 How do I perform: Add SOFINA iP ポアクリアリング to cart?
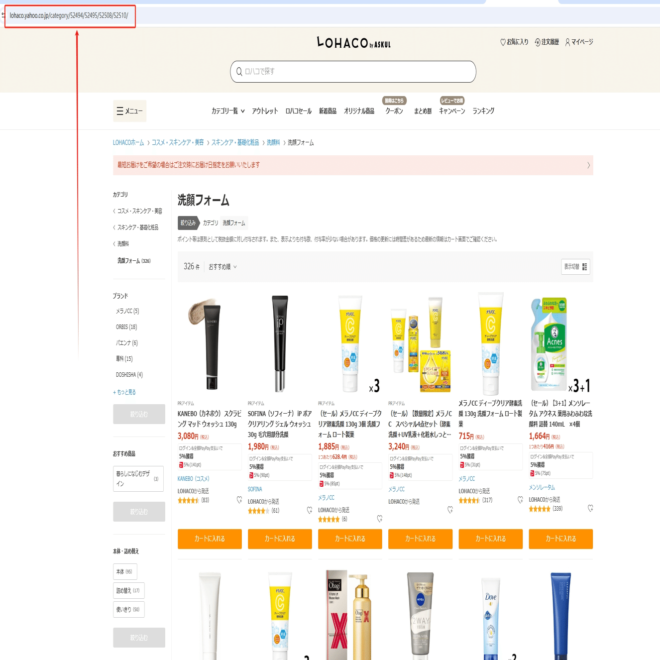pos(280,539)
